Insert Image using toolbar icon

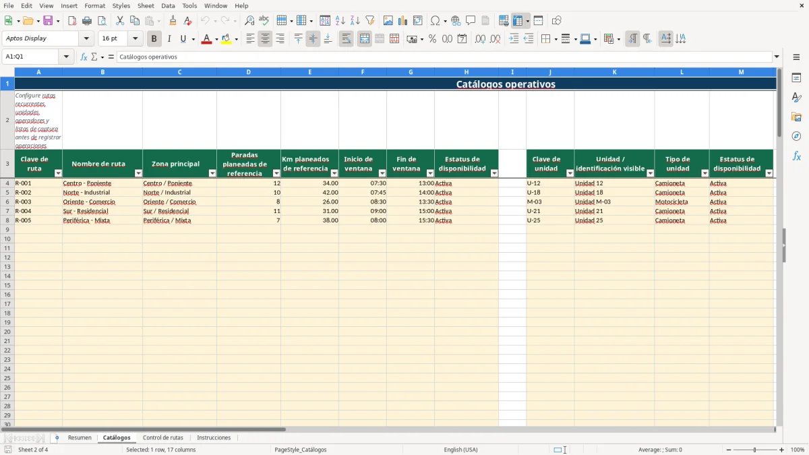point(388,21)
